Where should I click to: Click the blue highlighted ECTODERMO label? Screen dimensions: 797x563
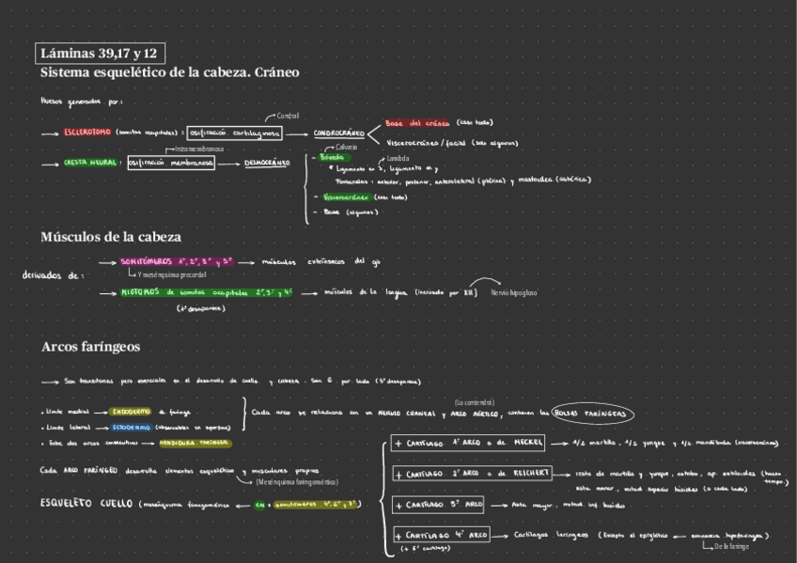(130, 427)
